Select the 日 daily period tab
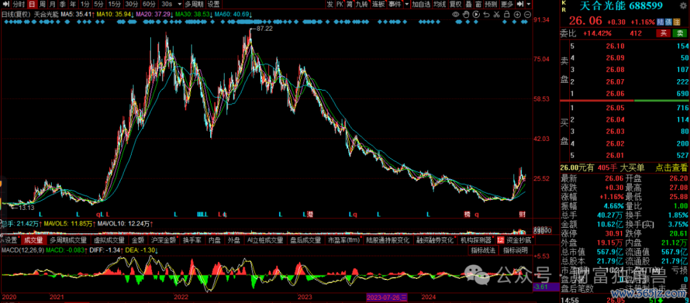690x303 pixels. tap(32, 4)
